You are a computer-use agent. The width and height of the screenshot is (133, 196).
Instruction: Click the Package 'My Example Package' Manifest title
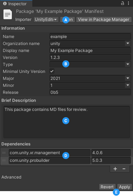coord(60,12)
